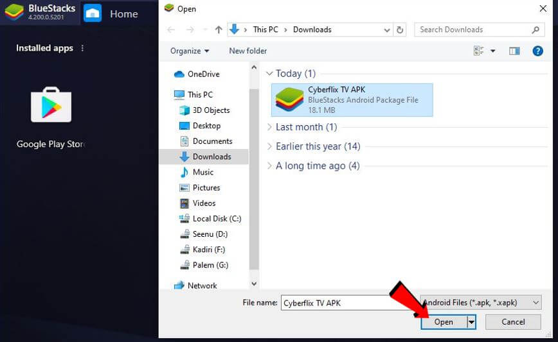Open Documents in the sidebar
Screen dimensions: 558x342
click(212, 141)
